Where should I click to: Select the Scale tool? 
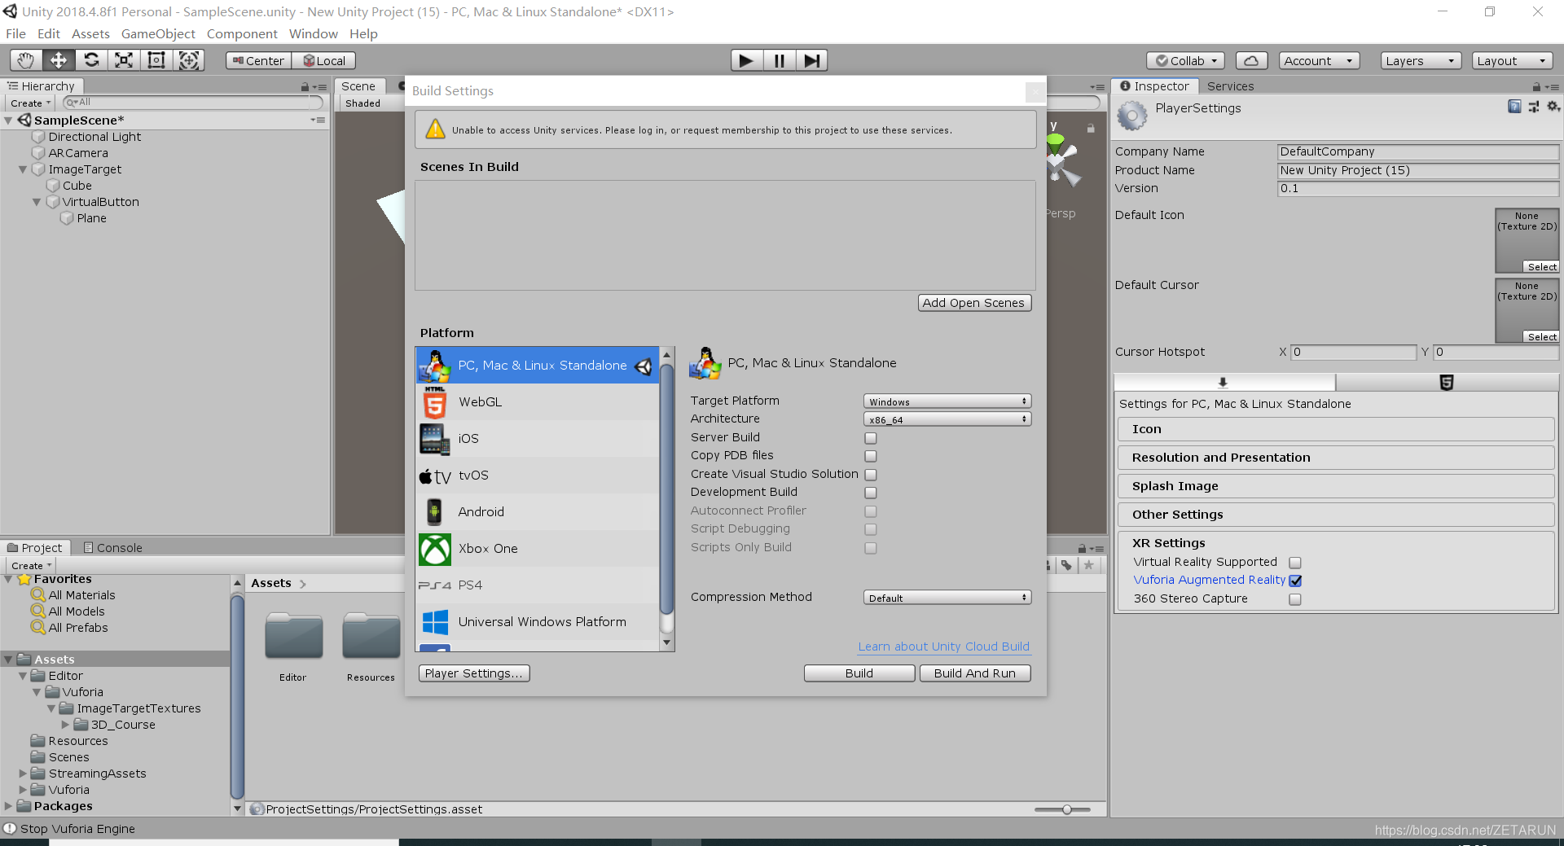[x=124, y=60]
